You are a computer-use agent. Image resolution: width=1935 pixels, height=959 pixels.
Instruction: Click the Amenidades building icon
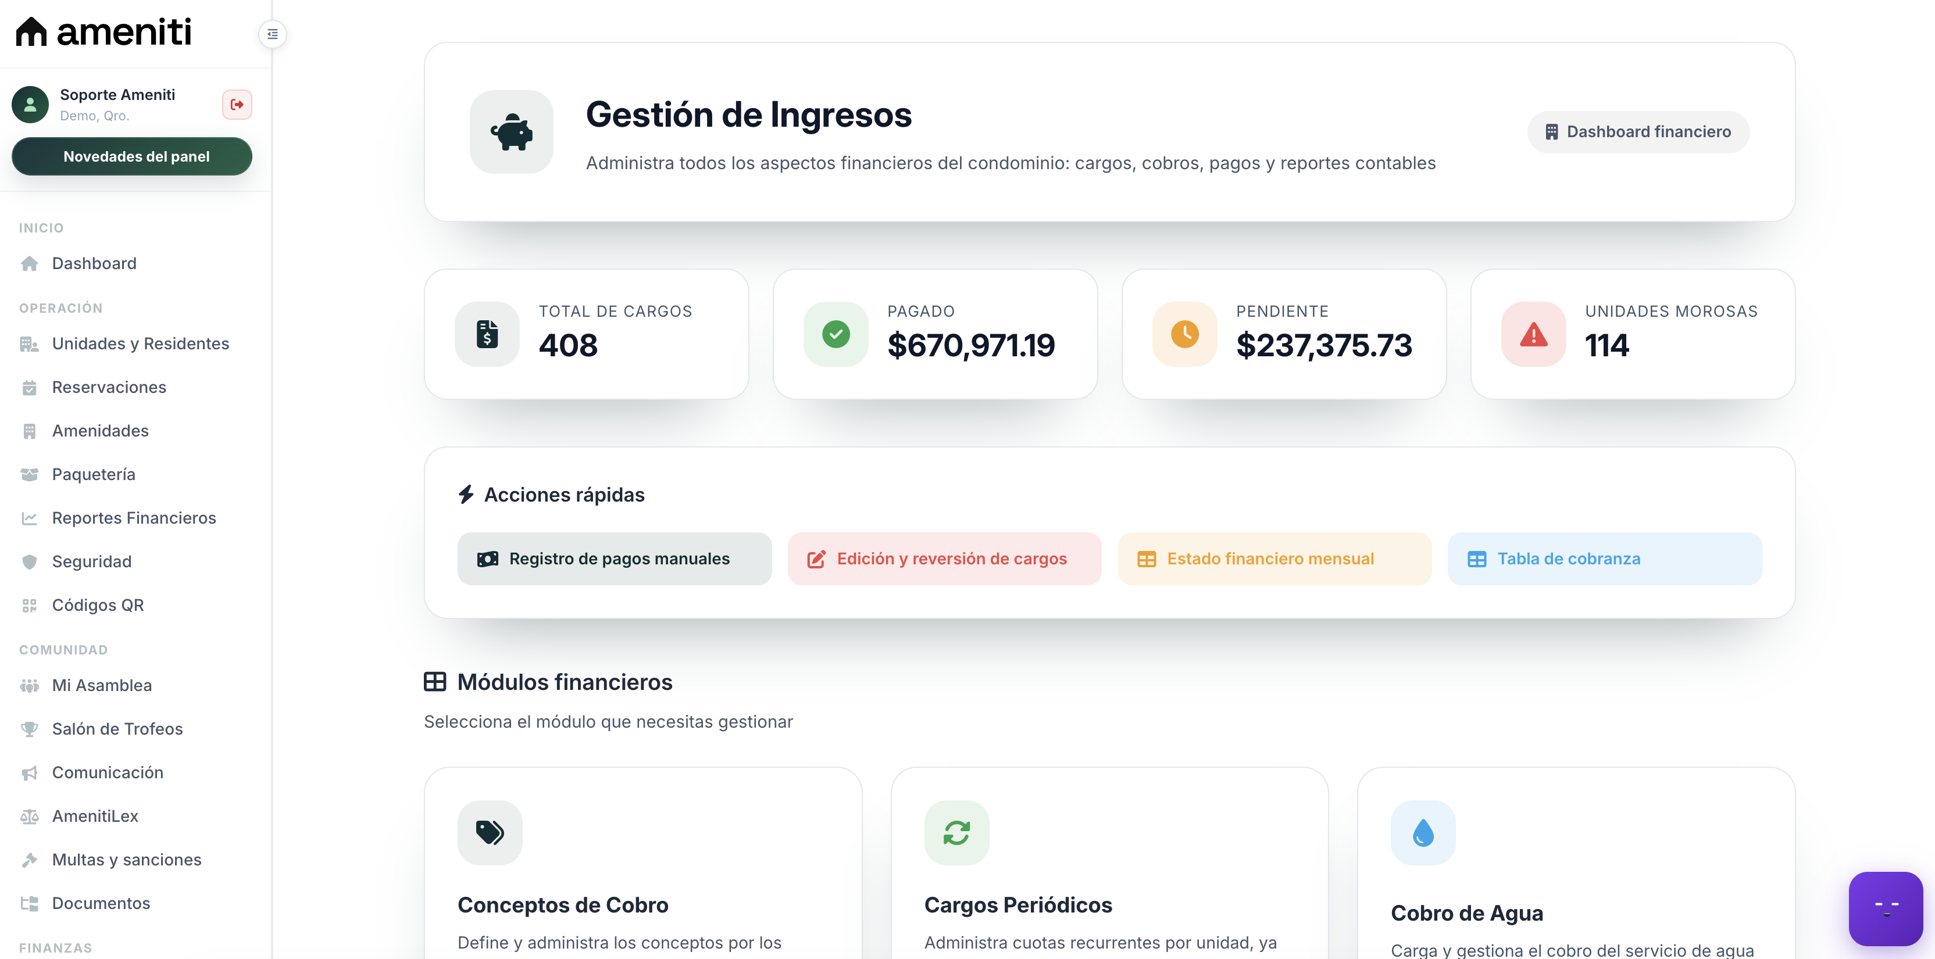[x=29, y=431]
